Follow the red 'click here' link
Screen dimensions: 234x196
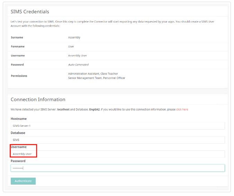point(182,109)
